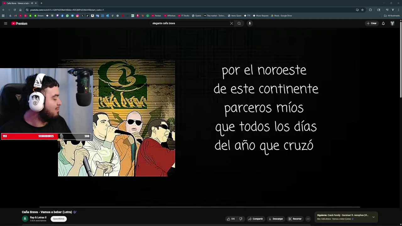402x226 pixels.
Task: Run search with magnifying glass button
Action: 239,23
